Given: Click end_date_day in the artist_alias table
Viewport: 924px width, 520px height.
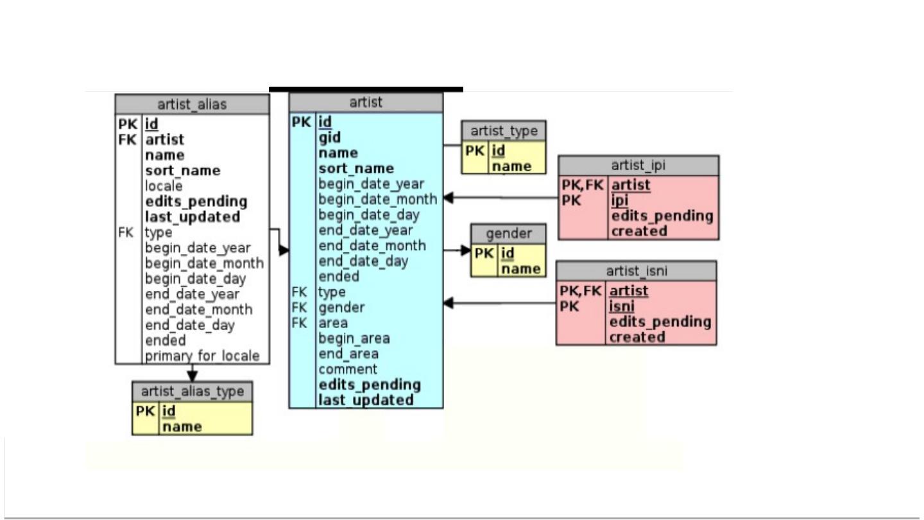Looking at the screenshot, I should coord(189,325).
